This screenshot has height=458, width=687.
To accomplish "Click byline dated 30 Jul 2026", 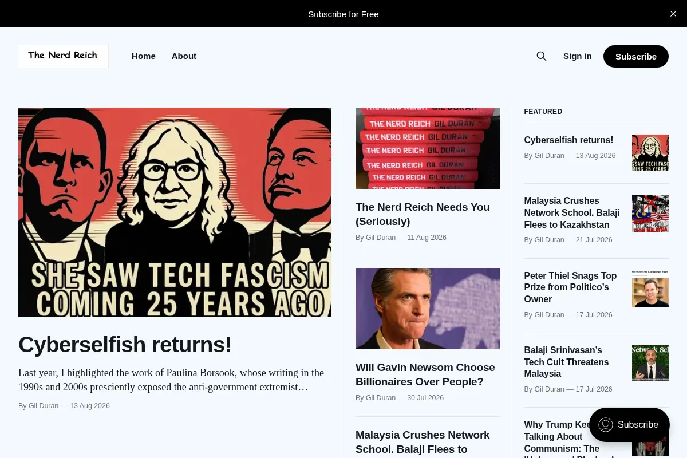I will point(400,398).
